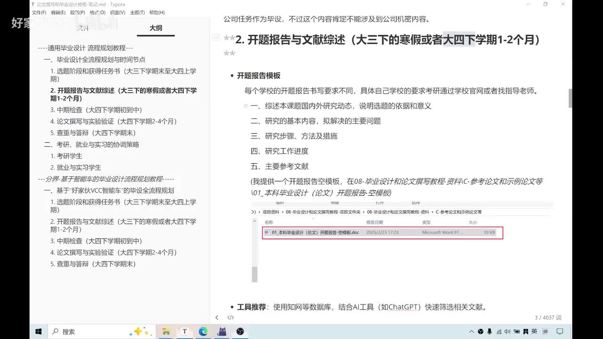Select the bold 2. 开题报告与文献综述 outline item
Image resolution: width=603 pixels, height=339 pixels.
pyautogui.click(x=123, y=94)
